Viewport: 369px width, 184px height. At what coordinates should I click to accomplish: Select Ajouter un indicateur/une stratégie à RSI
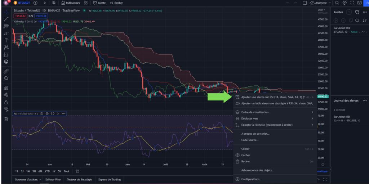click(275, 103)
